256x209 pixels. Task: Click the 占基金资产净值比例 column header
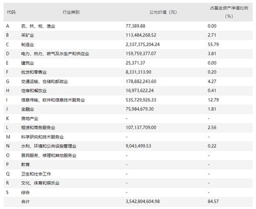click(229, 8)
